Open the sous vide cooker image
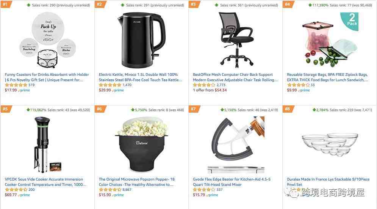 pos(47,145)
